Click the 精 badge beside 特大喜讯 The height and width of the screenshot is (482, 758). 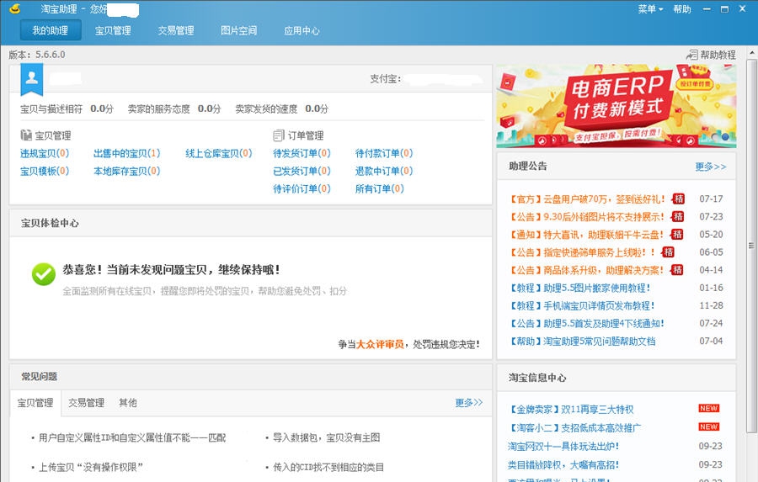click(678, 234)
